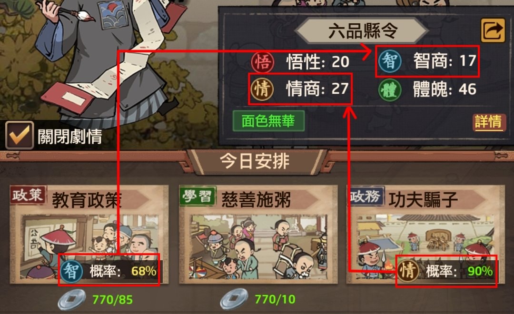Open the 教育政策 card illustration

pos(89,247)
